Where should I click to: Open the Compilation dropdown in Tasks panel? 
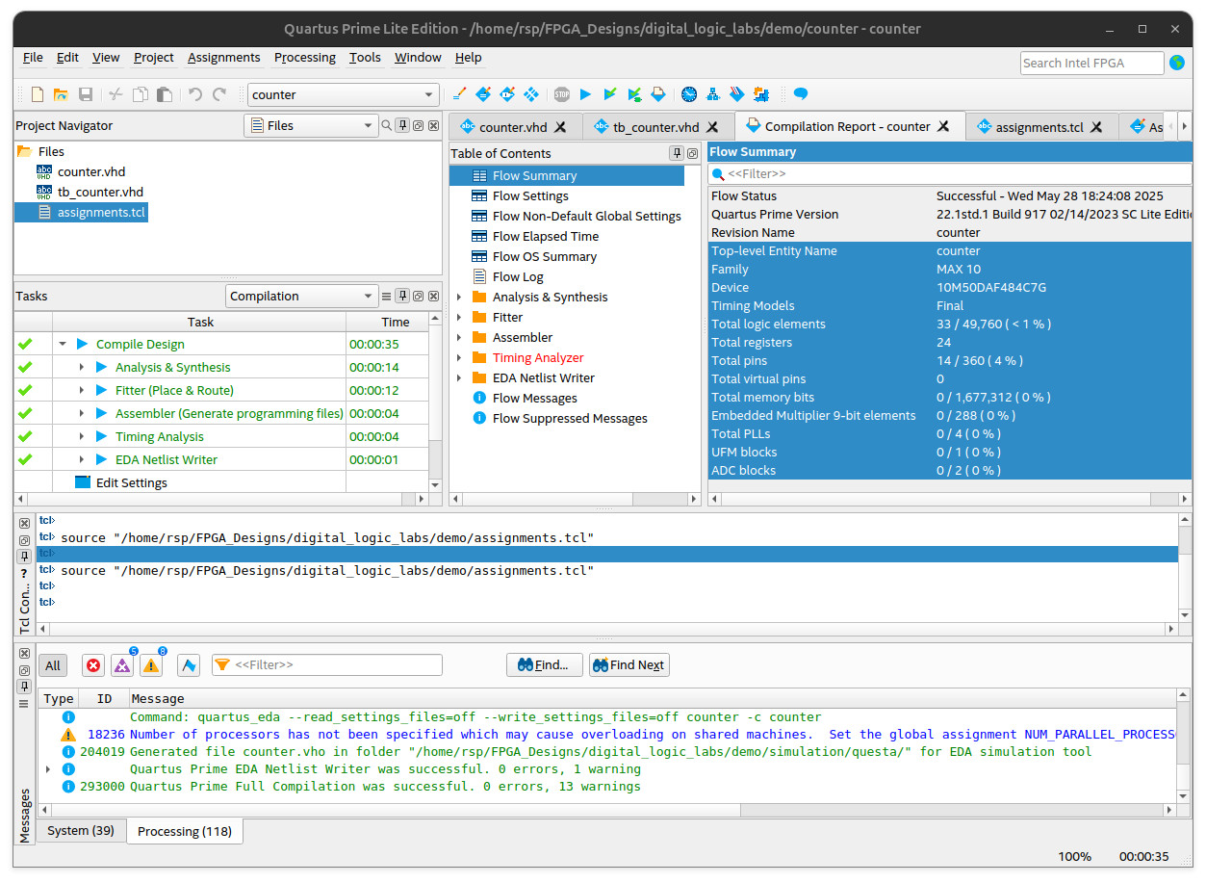pyautogui.click(x=301, y=297)
